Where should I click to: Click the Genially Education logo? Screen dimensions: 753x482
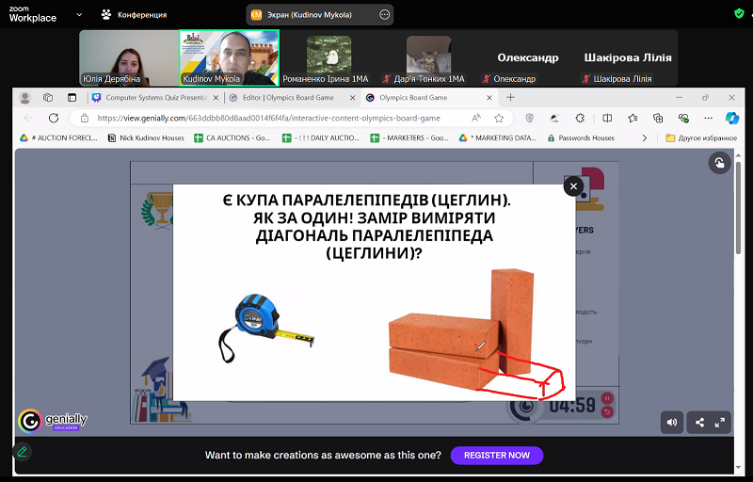pos(53,421)
